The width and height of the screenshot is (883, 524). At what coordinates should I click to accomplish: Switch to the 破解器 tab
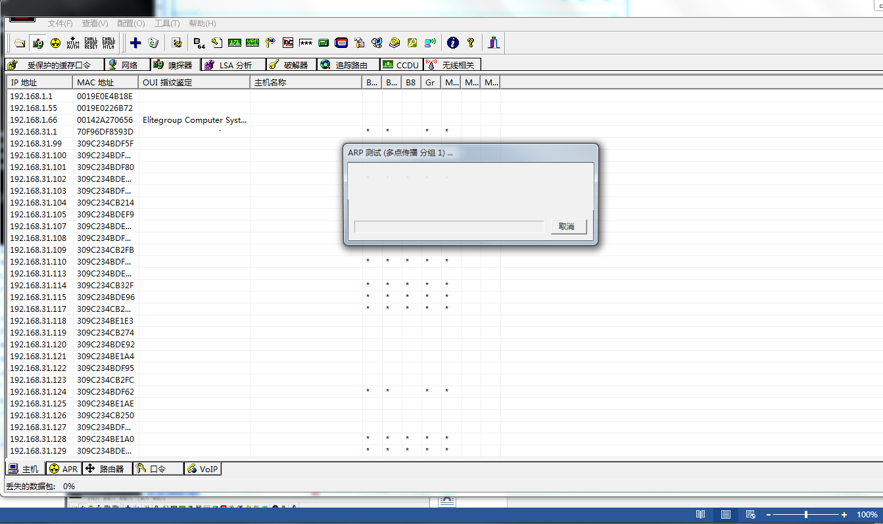[292, 65]
